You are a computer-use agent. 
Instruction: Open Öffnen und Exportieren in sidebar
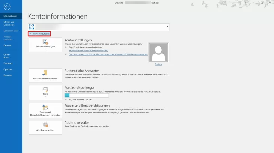pos(9,23)
